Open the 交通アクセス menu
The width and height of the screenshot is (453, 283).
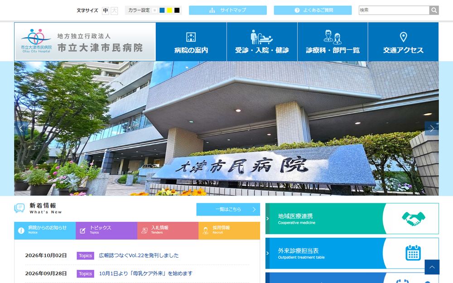point(403,42)
